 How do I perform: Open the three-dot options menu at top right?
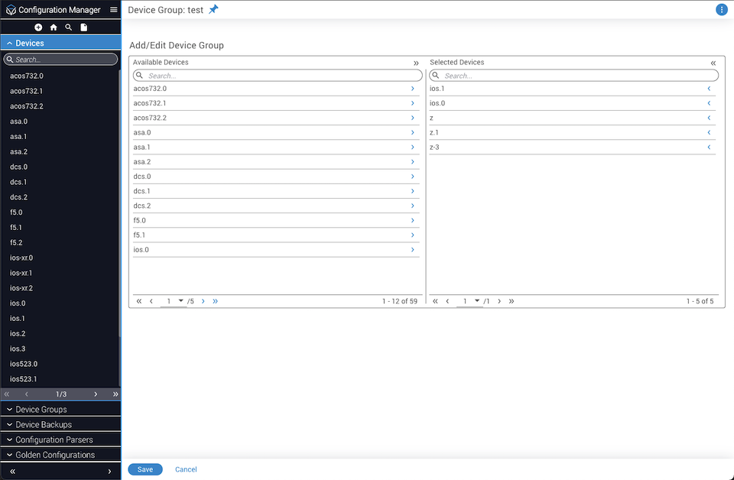coord(721,10)
